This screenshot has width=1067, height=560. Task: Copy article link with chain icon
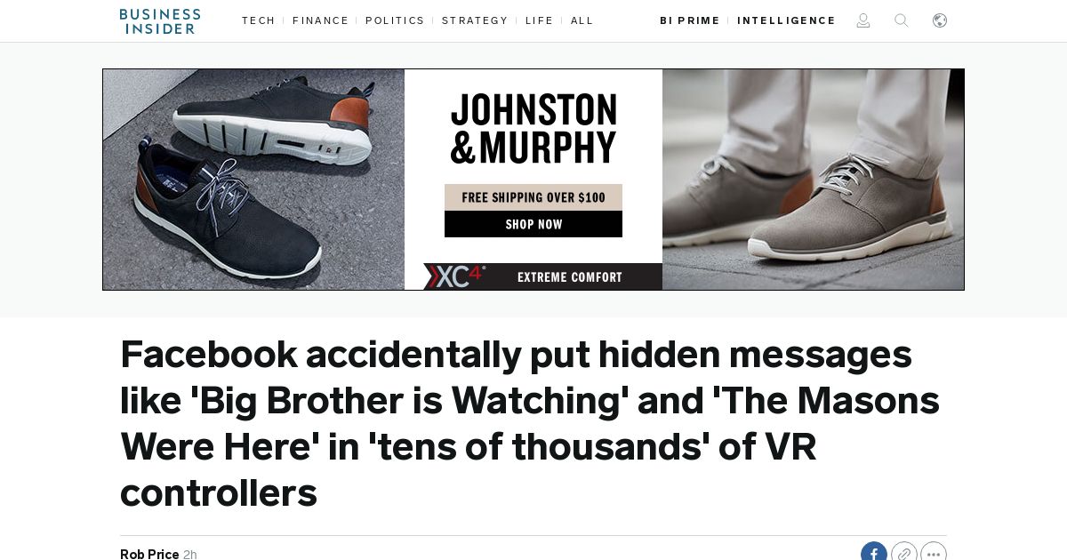(904, 553)
